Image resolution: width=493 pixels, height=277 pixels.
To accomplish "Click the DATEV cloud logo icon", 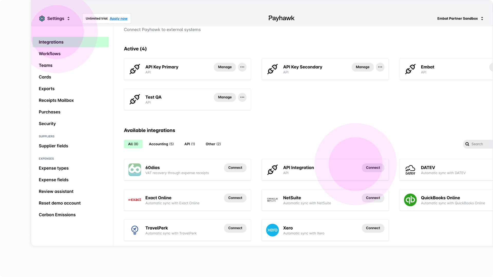I will coord(410,170).
